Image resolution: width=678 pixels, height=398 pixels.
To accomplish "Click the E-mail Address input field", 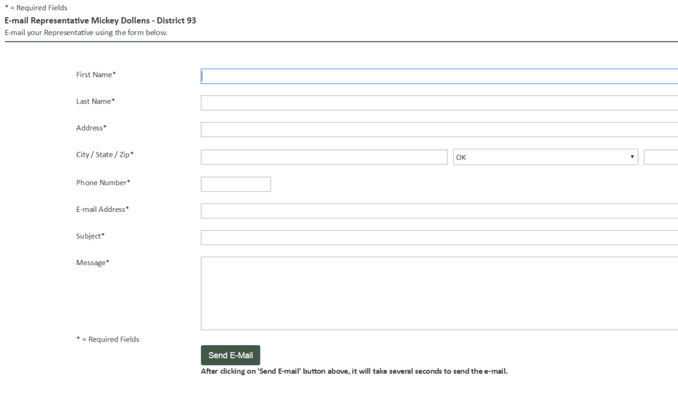I will click(x=438, y=211).
